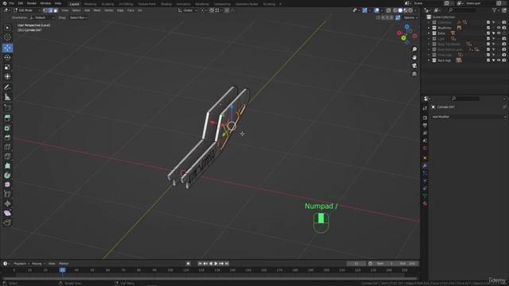509x286 pixels.
Task: Pick the Measure ruler tool
Action: (x=7, y=97)
